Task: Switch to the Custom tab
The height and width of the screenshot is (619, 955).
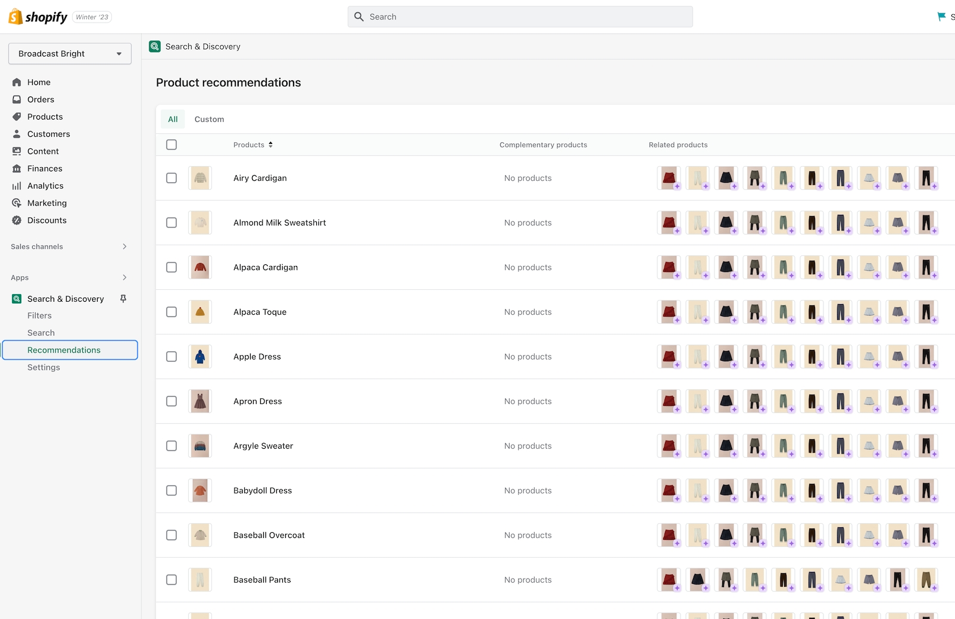Action: 209,119
